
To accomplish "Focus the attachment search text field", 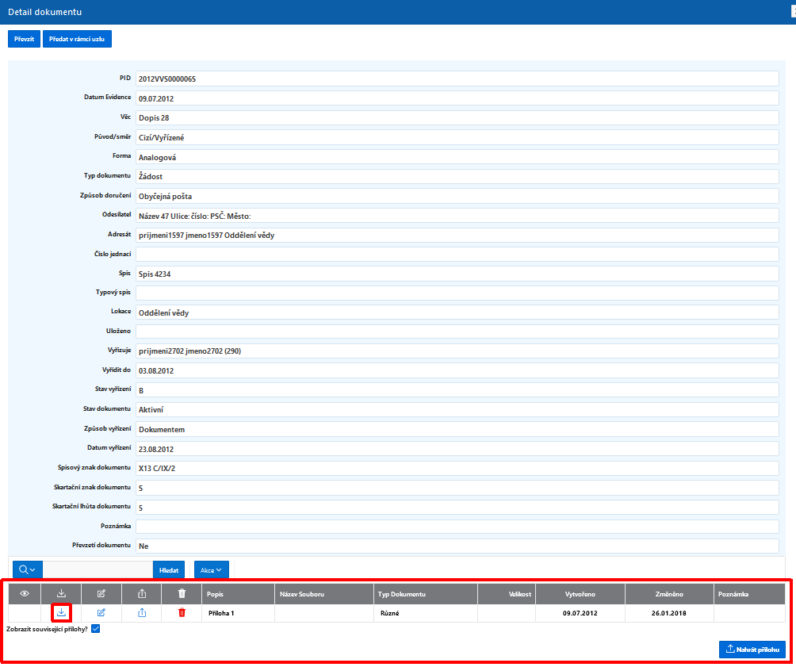I will (x=98, y=570).
